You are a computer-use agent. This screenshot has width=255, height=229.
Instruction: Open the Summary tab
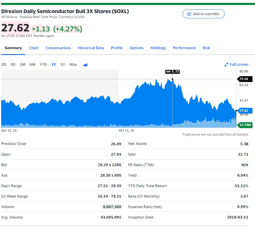pos(13,48)
